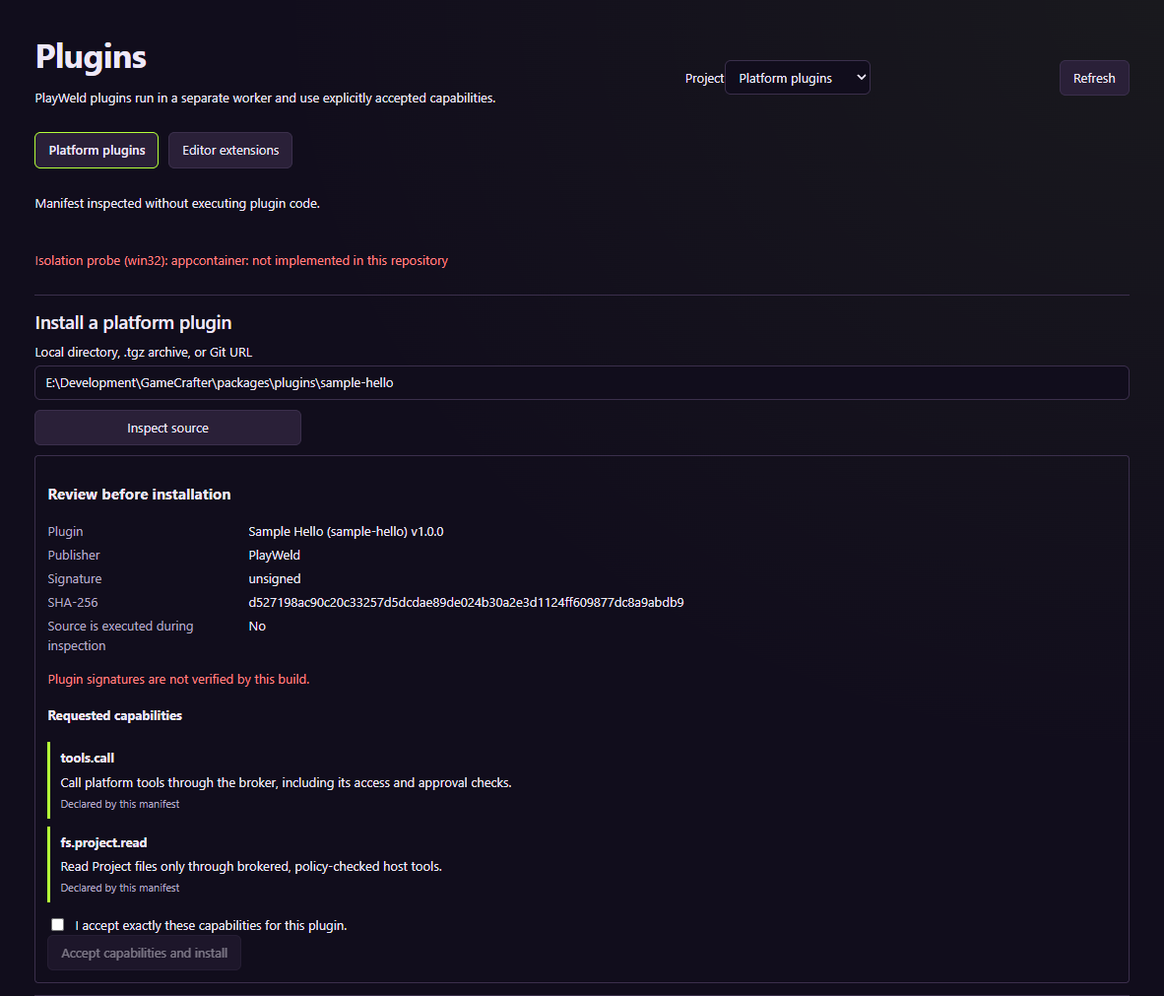Click 'Plugin signatures are not verified' warning
Image resolution: width=1164 pixels, height=996 pixels.
178,679
